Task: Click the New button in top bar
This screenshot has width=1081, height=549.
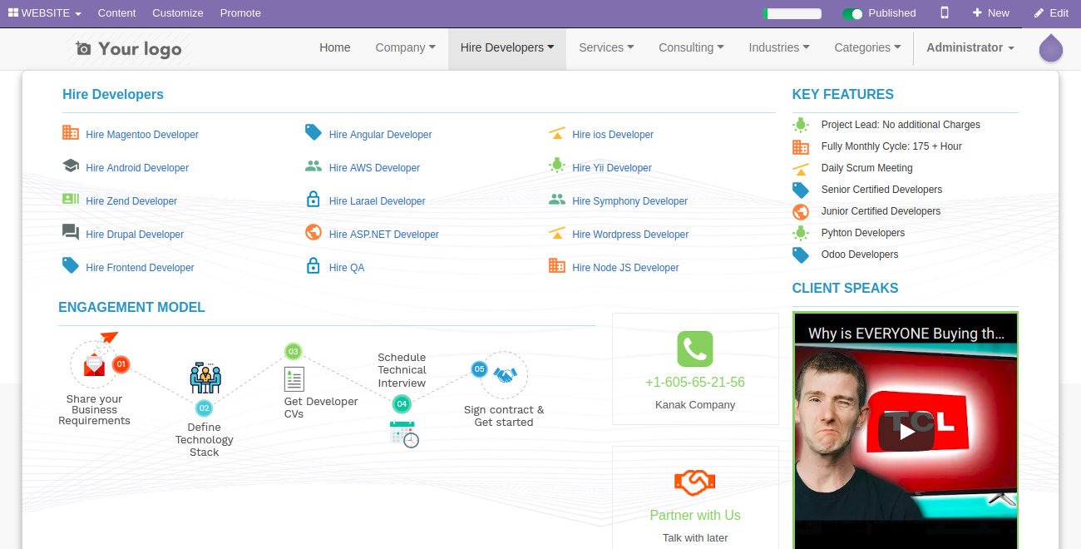Action: tap(990, 13)
